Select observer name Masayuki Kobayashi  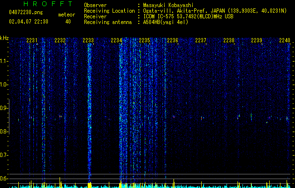tap(168, 5)
